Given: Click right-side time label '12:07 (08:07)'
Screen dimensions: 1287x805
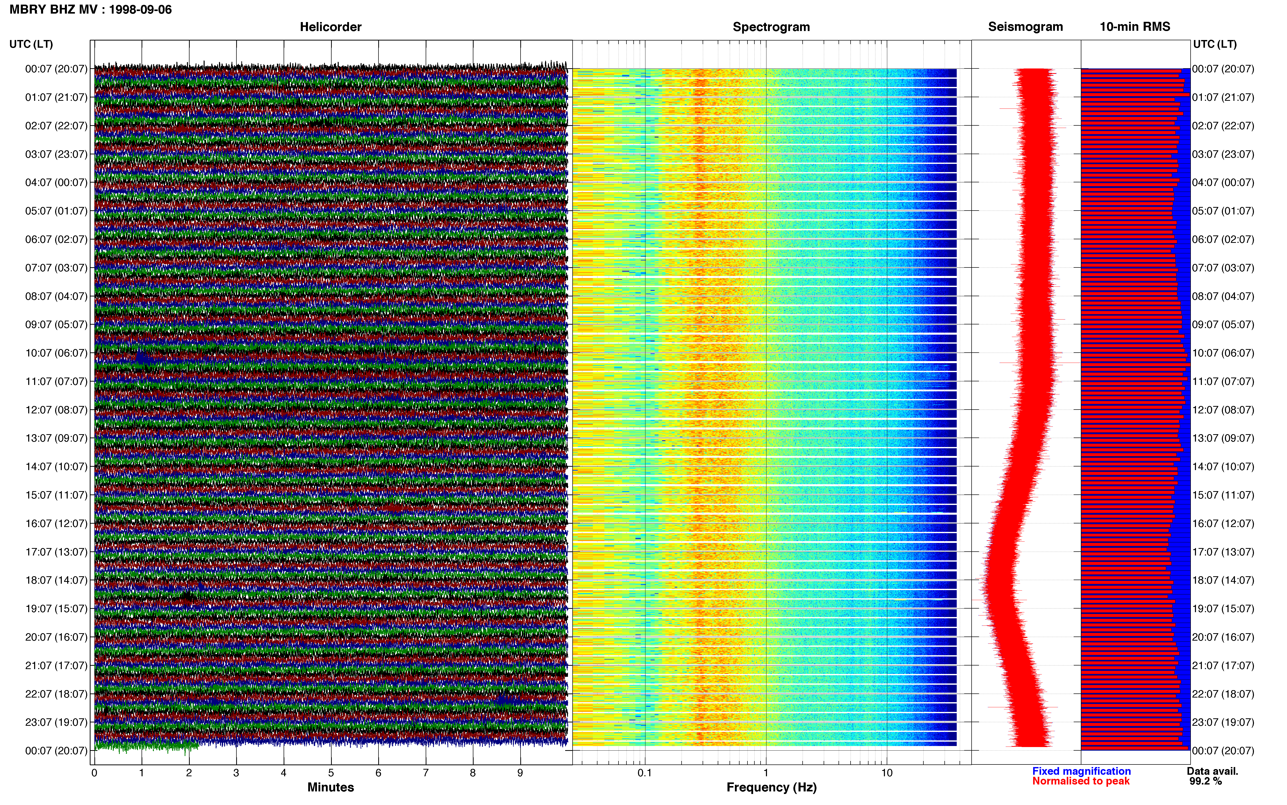Looking at the screenshot, I should point(1223,410).
